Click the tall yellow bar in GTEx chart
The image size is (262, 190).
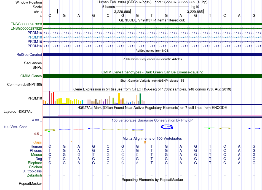click(x=119, y=99)
